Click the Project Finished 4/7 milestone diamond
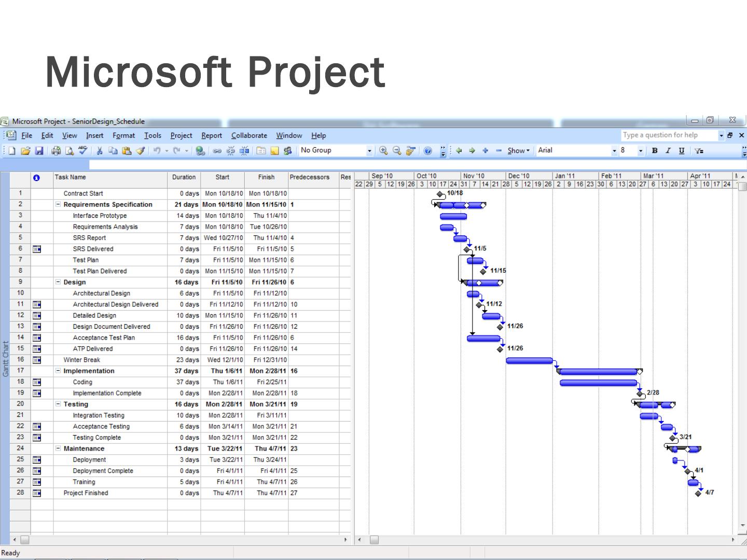747x560 pixels. click(698, 494)
